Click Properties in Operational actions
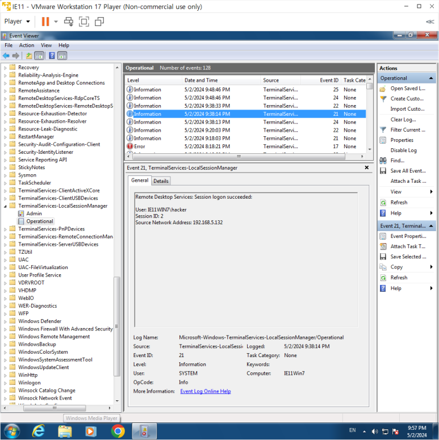Viewport: 439px width, 440px height. pos(402,140)
